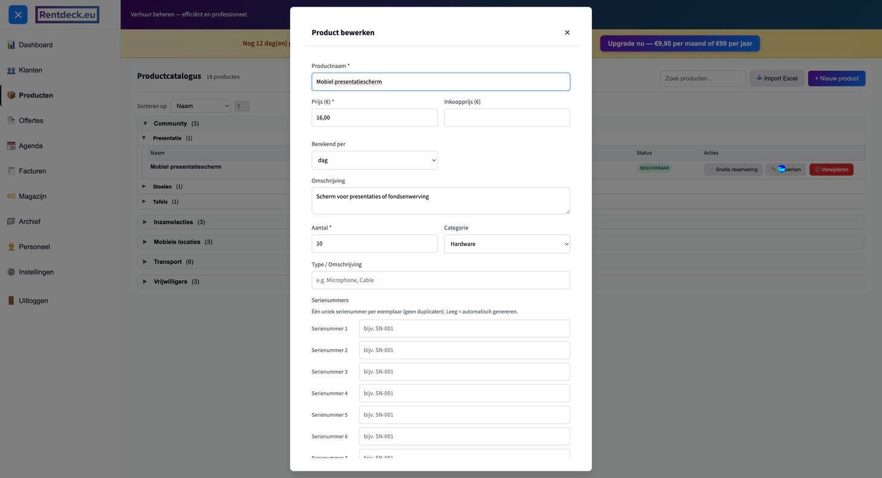Click the Serienummer 1 input field

pyautogui.click(x=464, y=328)
